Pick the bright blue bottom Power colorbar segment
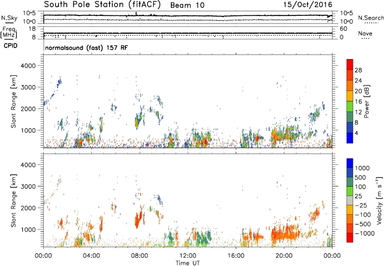 click(x=350, y=138)
